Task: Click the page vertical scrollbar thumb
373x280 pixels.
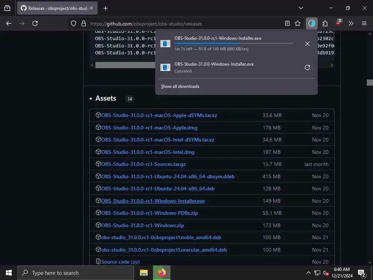Action: (370, 83)
